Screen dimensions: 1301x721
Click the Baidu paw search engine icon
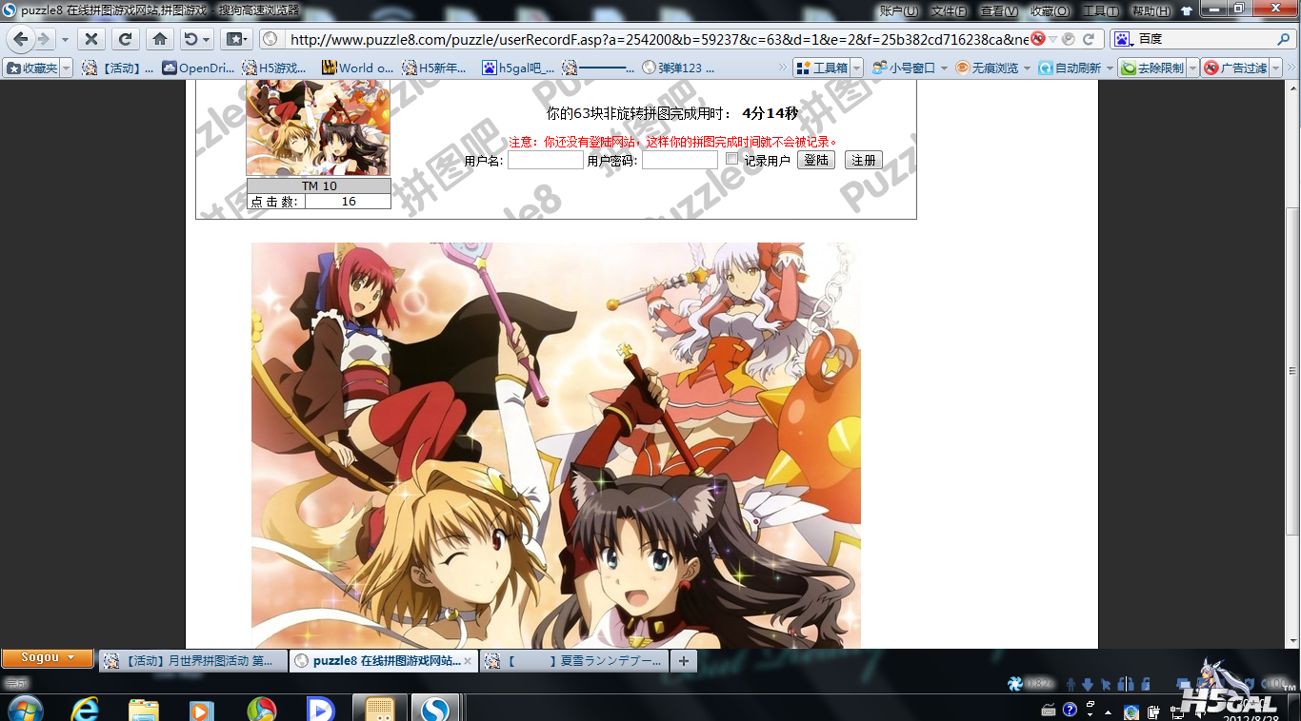tap(1122, 39)
